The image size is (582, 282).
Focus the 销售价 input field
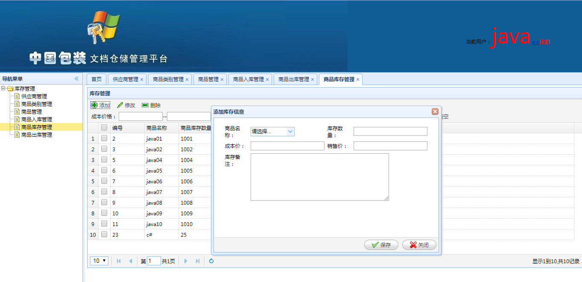point(390,146)
